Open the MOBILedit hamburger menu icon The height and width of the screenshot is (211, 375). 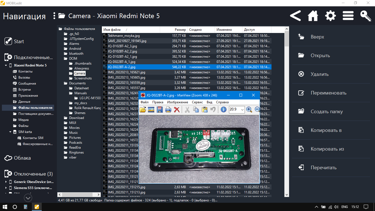[348, 16]
